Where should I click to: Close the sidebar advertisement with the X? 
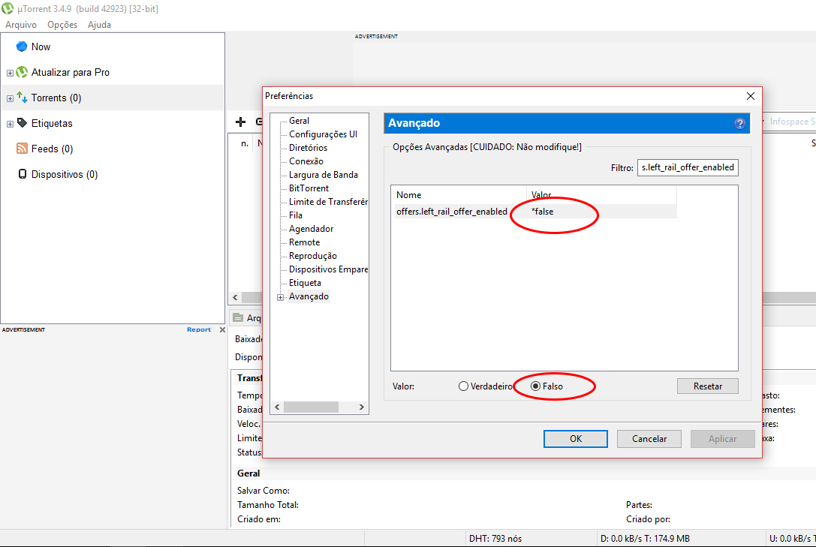(222, 329)
